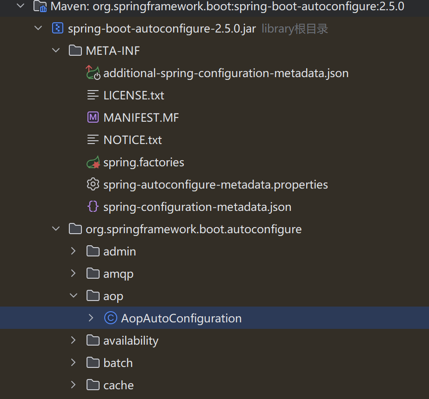Image resolution: width=429 pixels, height=399 pixels.
Task: Click the spring.factories leaf icon
Action: coord(93,163)
